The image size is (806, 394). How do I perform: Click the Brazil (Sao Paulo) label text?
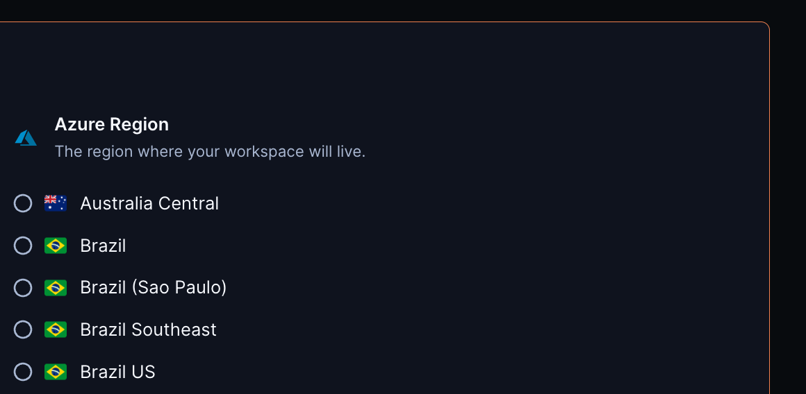[154, 288]
